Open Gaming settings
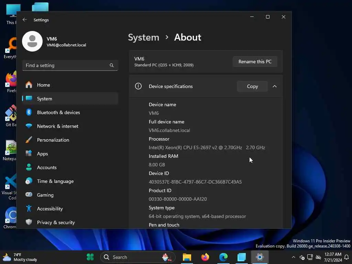352x264 pixels. (x=70, y=195)
